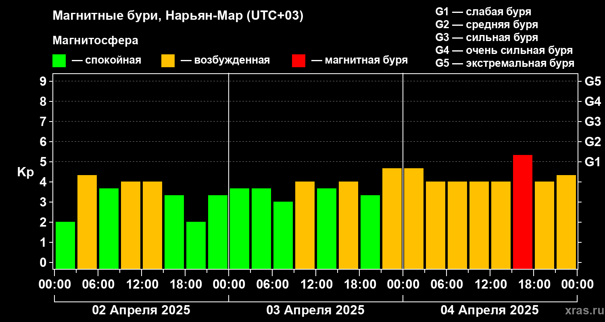Select the '— спокойная' legend label
Screen dimensions: 605x322
[106, 60]
